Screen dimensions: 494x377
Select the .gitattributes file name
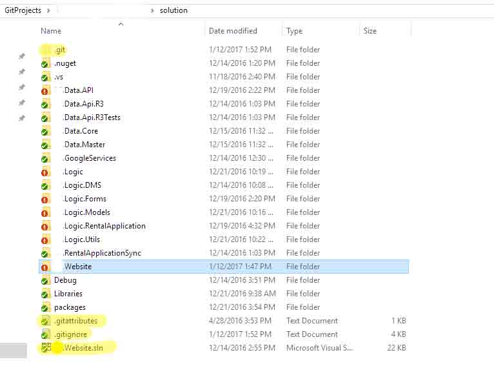[75, 321]
